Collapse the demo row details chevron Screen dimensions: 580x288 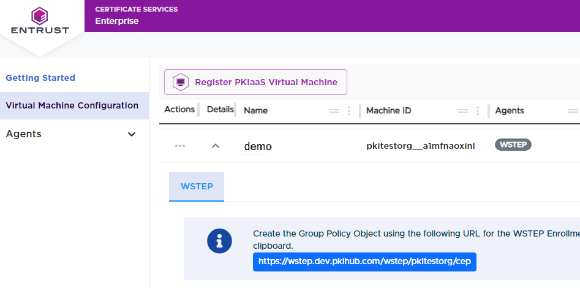(x=216, y=146)
